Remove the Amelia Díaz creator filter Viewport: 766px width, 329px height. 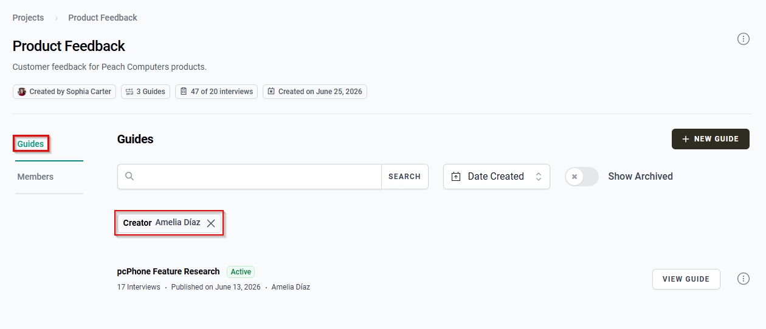tap(211, 223)
